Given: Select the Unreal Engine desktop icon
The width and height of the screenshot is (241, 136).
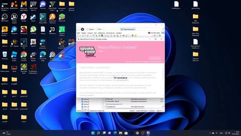Looking at the screenshot, I should point(14,19).
